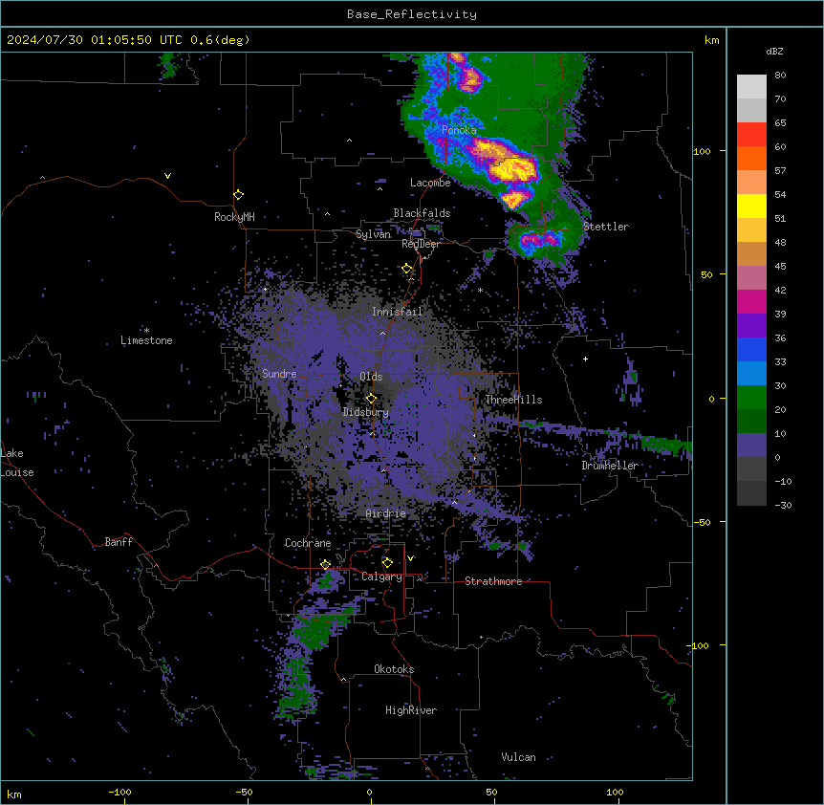
Task: Click the yellow v marker northwest of RockyMH
Action: (167, 176)
